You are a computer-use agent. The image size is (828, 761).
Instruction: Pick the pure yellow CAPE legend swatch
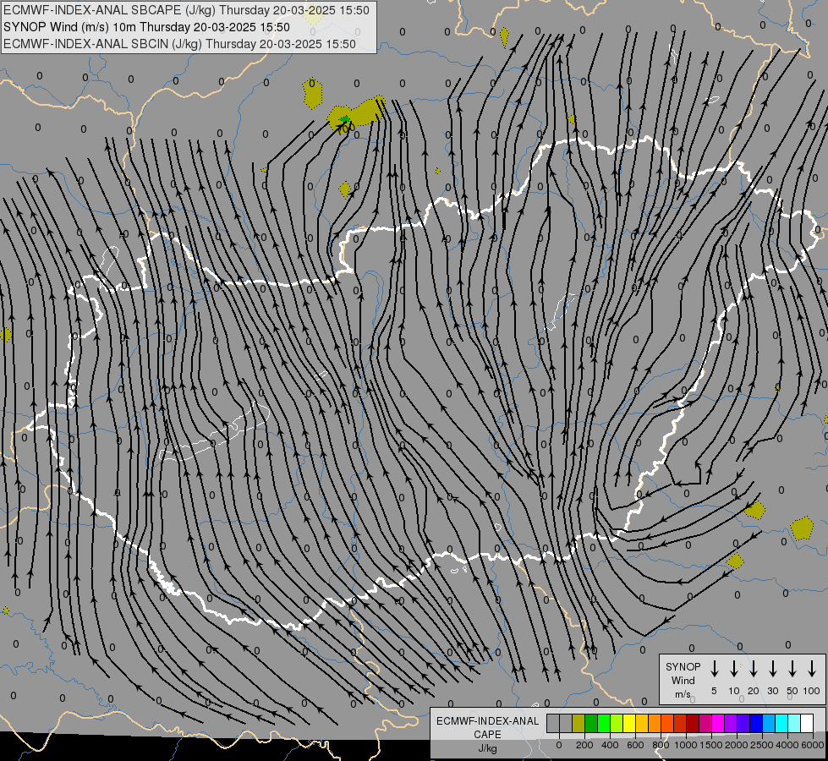(x=629, y=723)
